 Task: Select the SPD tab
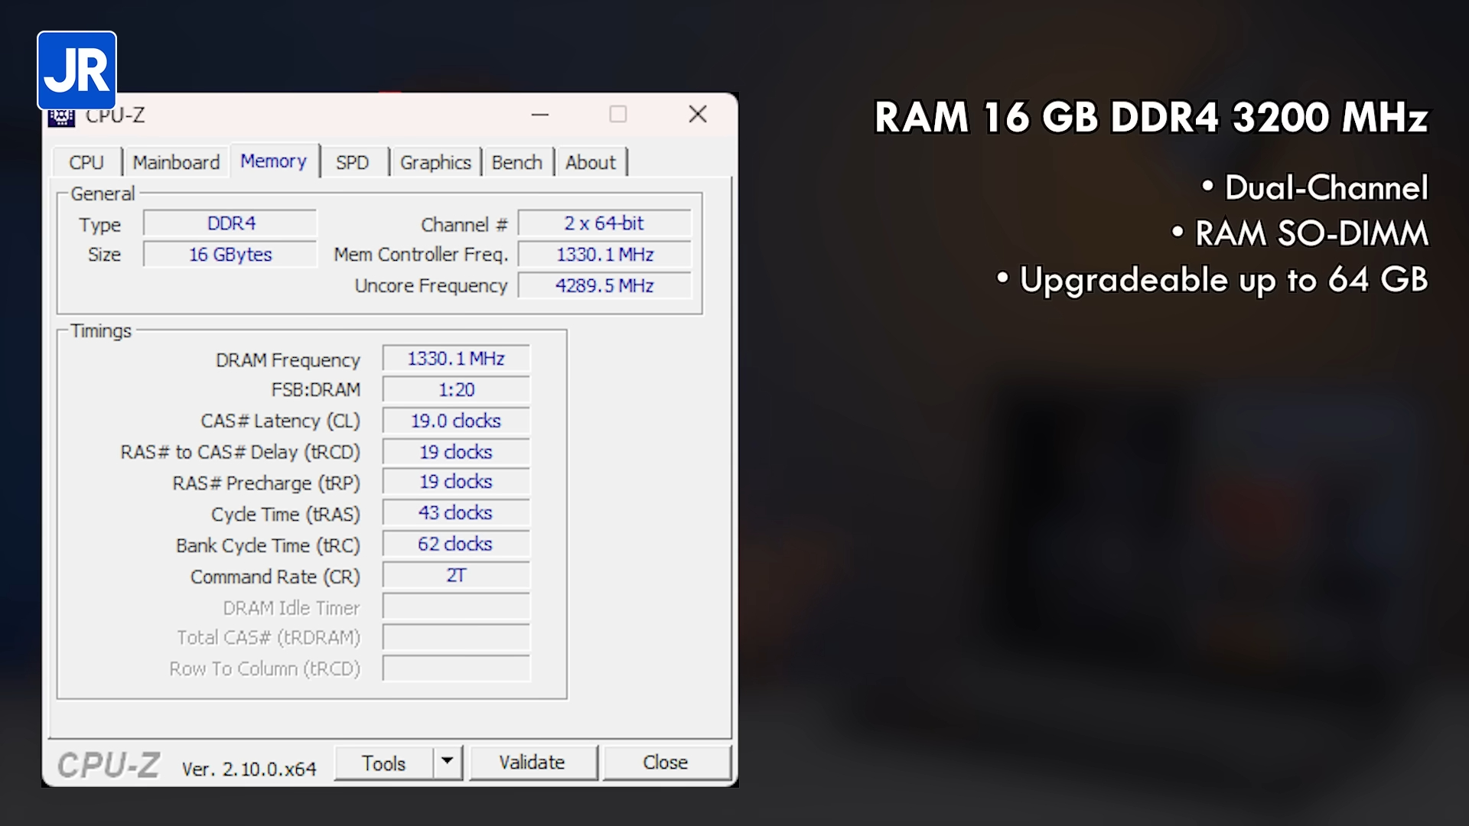tap(352, 162)
